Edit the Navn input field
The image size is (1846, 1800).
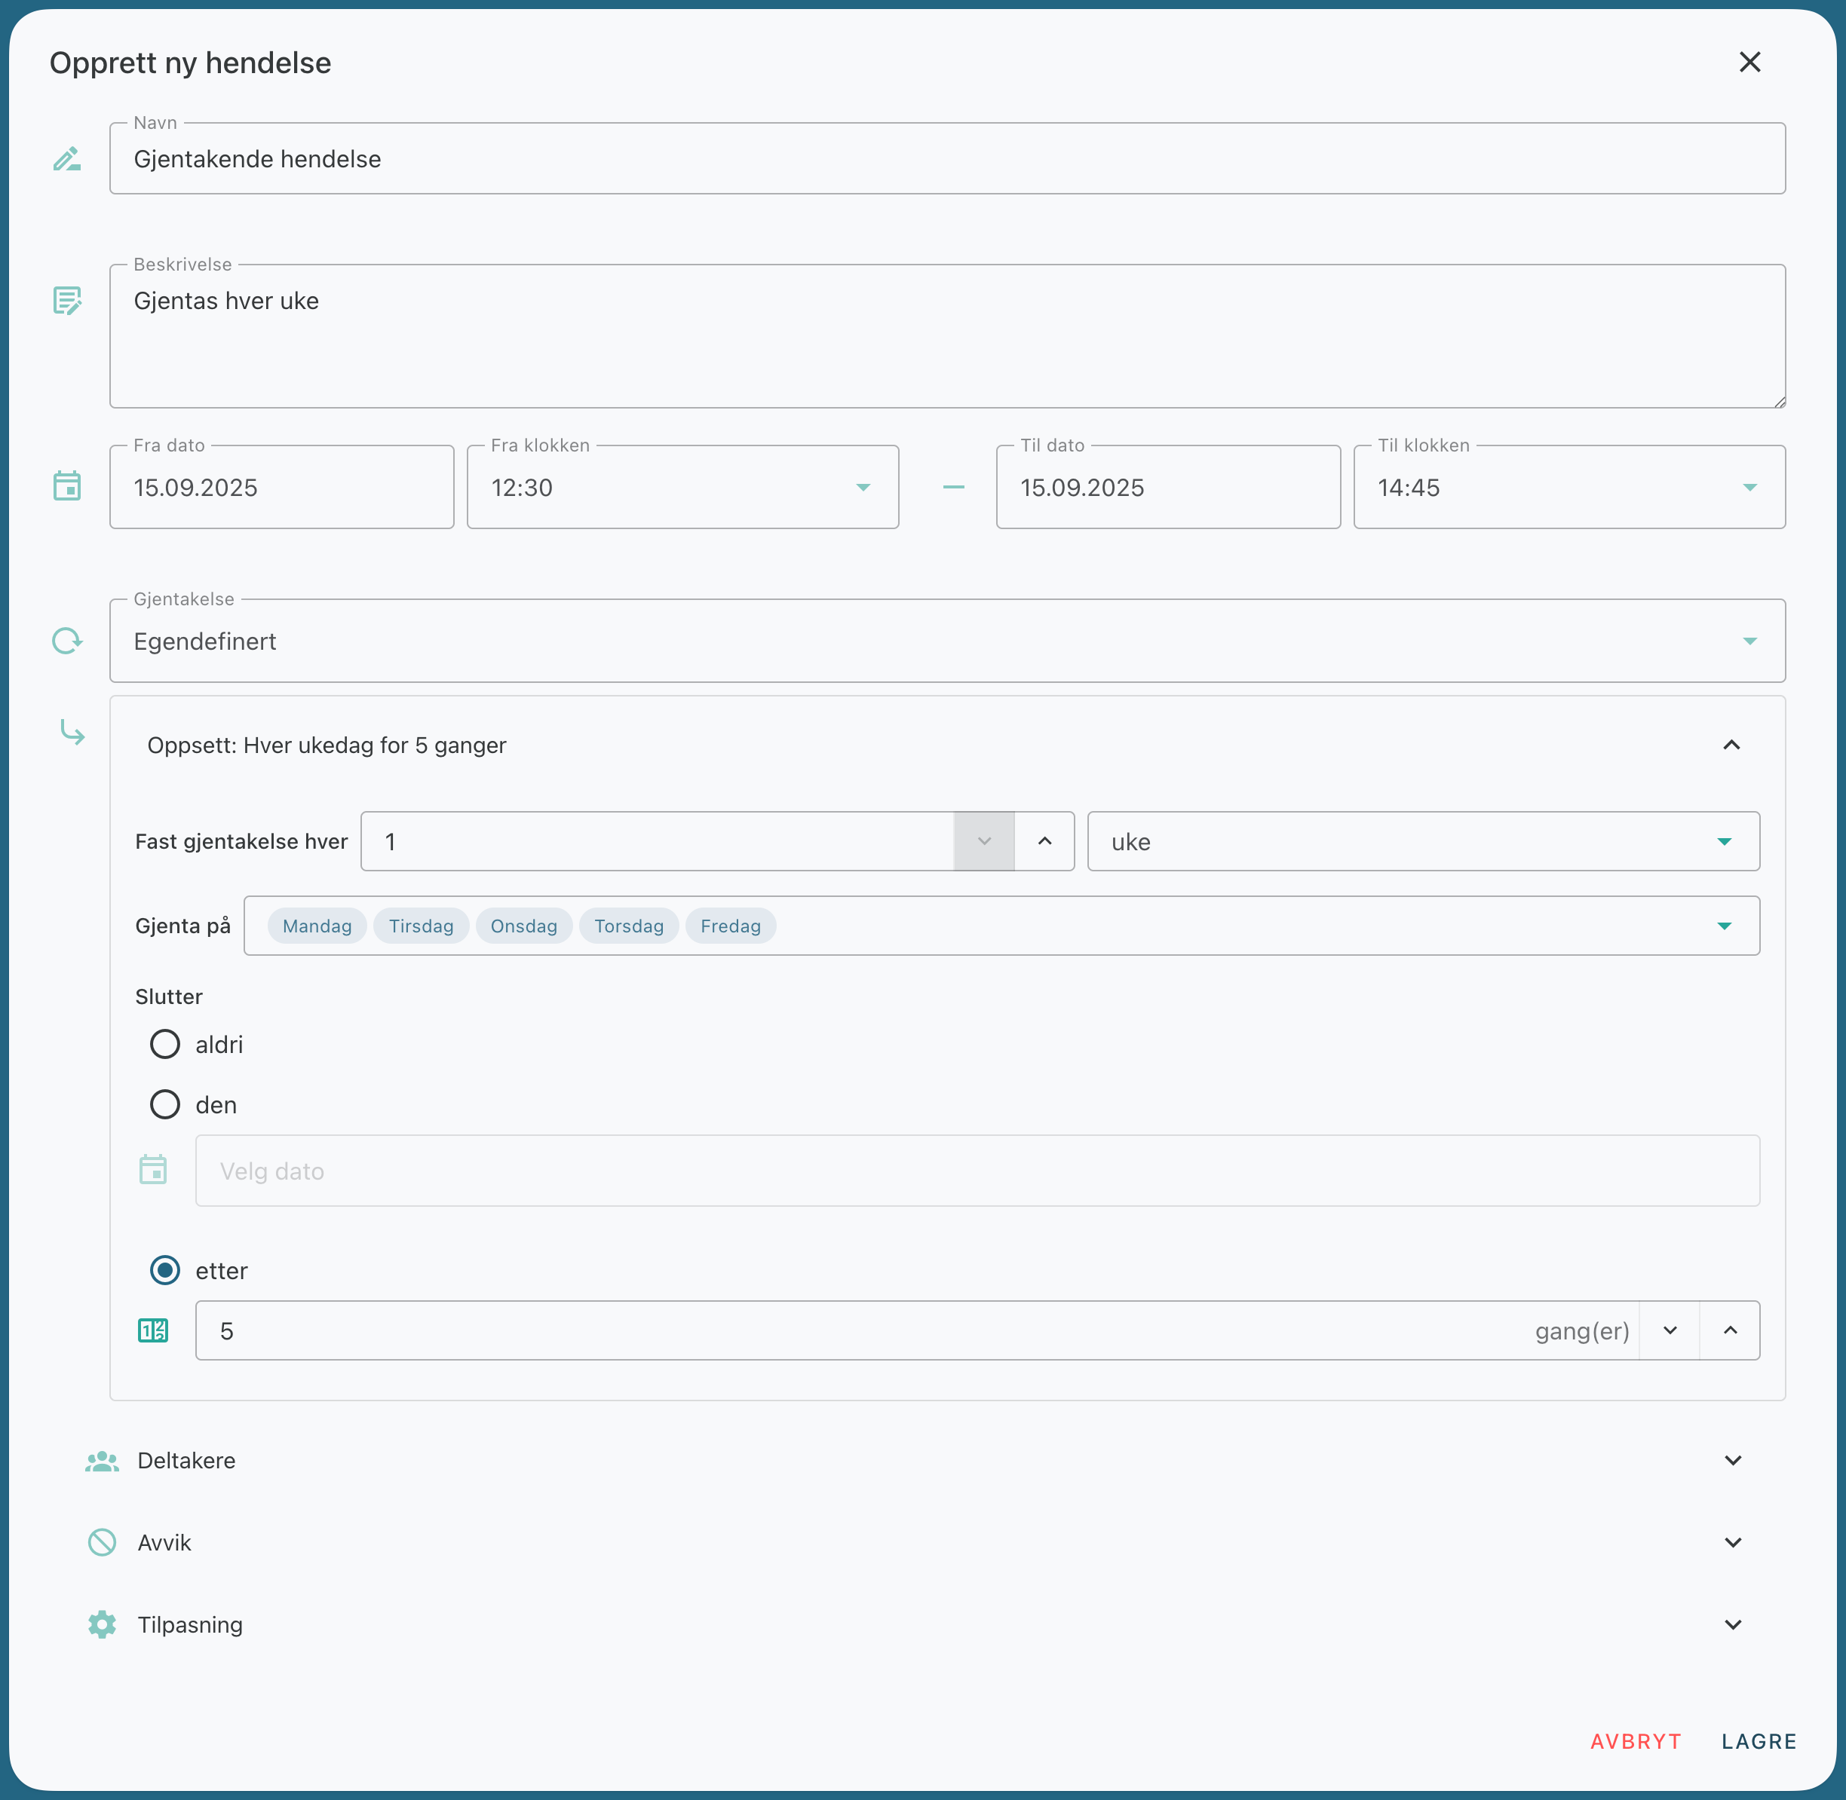948,159
